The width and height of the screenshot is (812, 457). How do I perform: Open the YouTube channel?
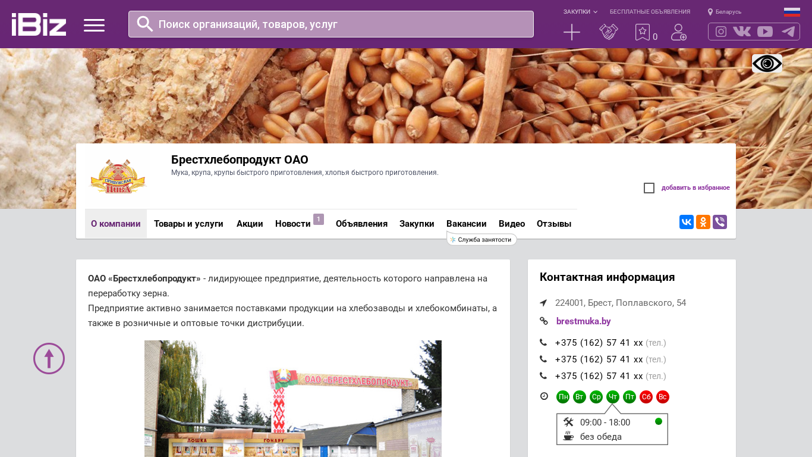point(765,32)
